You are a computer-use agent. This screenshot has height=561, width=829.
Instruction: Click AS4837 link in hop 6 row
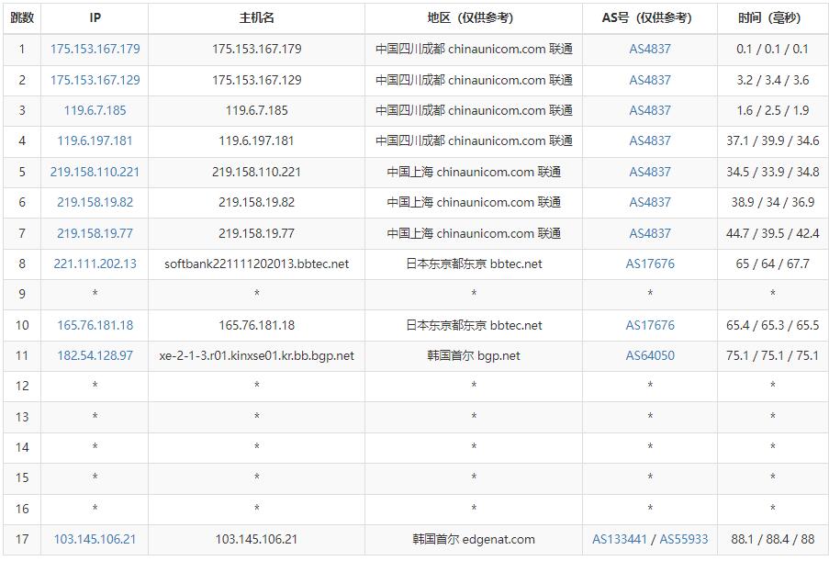pos(650,202)
